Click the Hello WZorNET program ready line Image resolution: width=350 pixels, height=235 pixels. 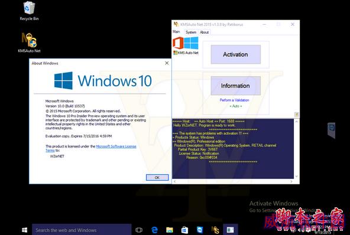204,125
